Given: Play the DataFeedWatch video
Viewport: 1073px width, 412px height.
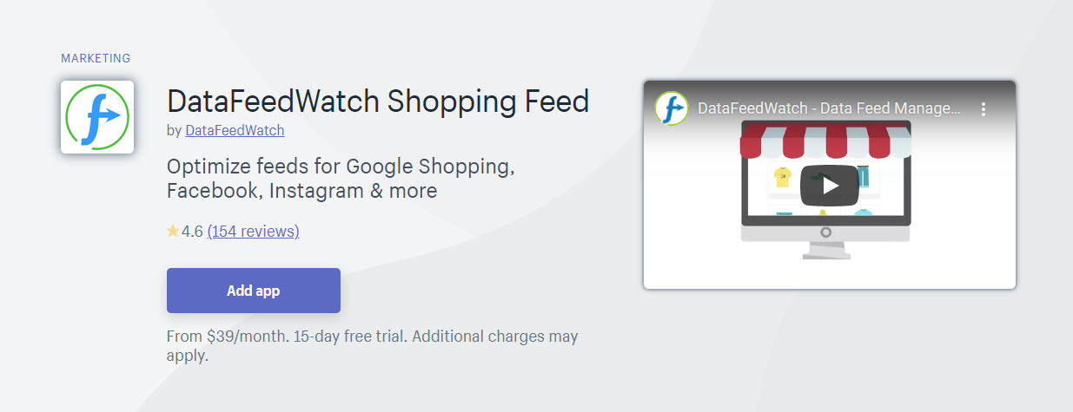Looking at the screenshot, I should (x=830, y=185).
